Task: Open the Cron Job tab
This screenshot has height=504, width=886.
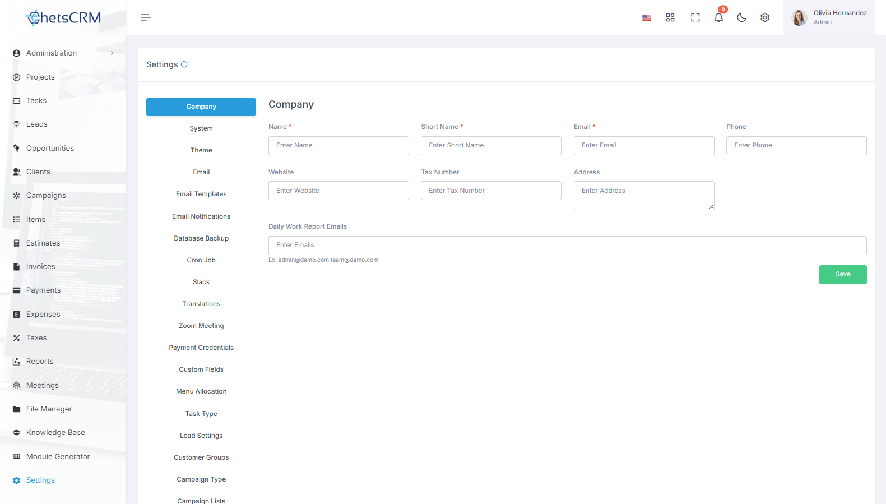Action: point(201,261)
